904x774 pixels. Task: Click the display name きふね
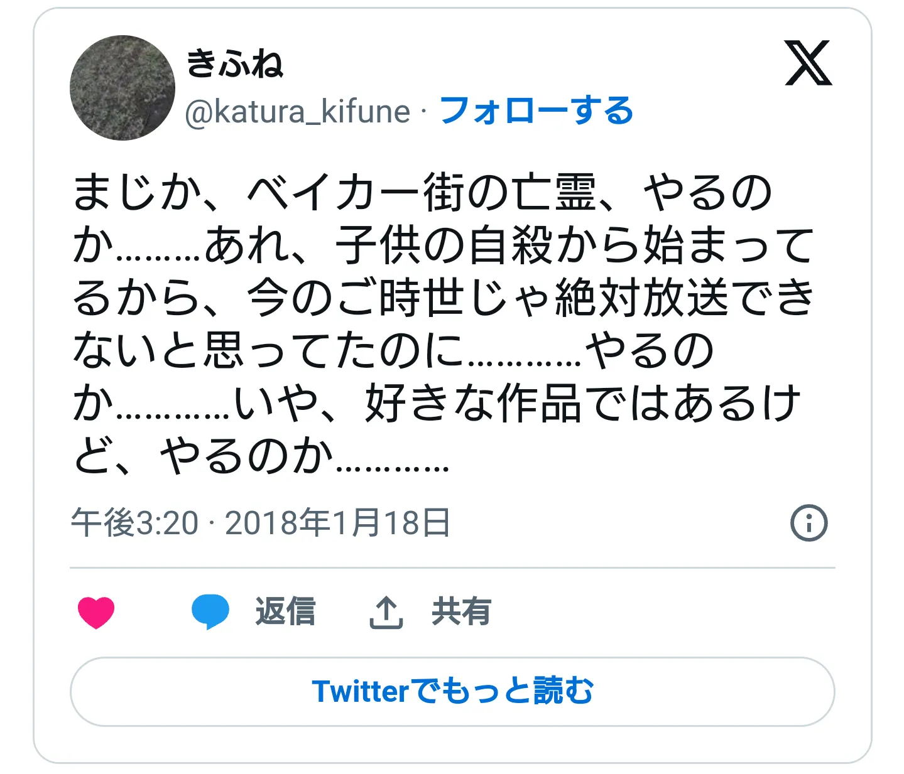pos(235,63)
